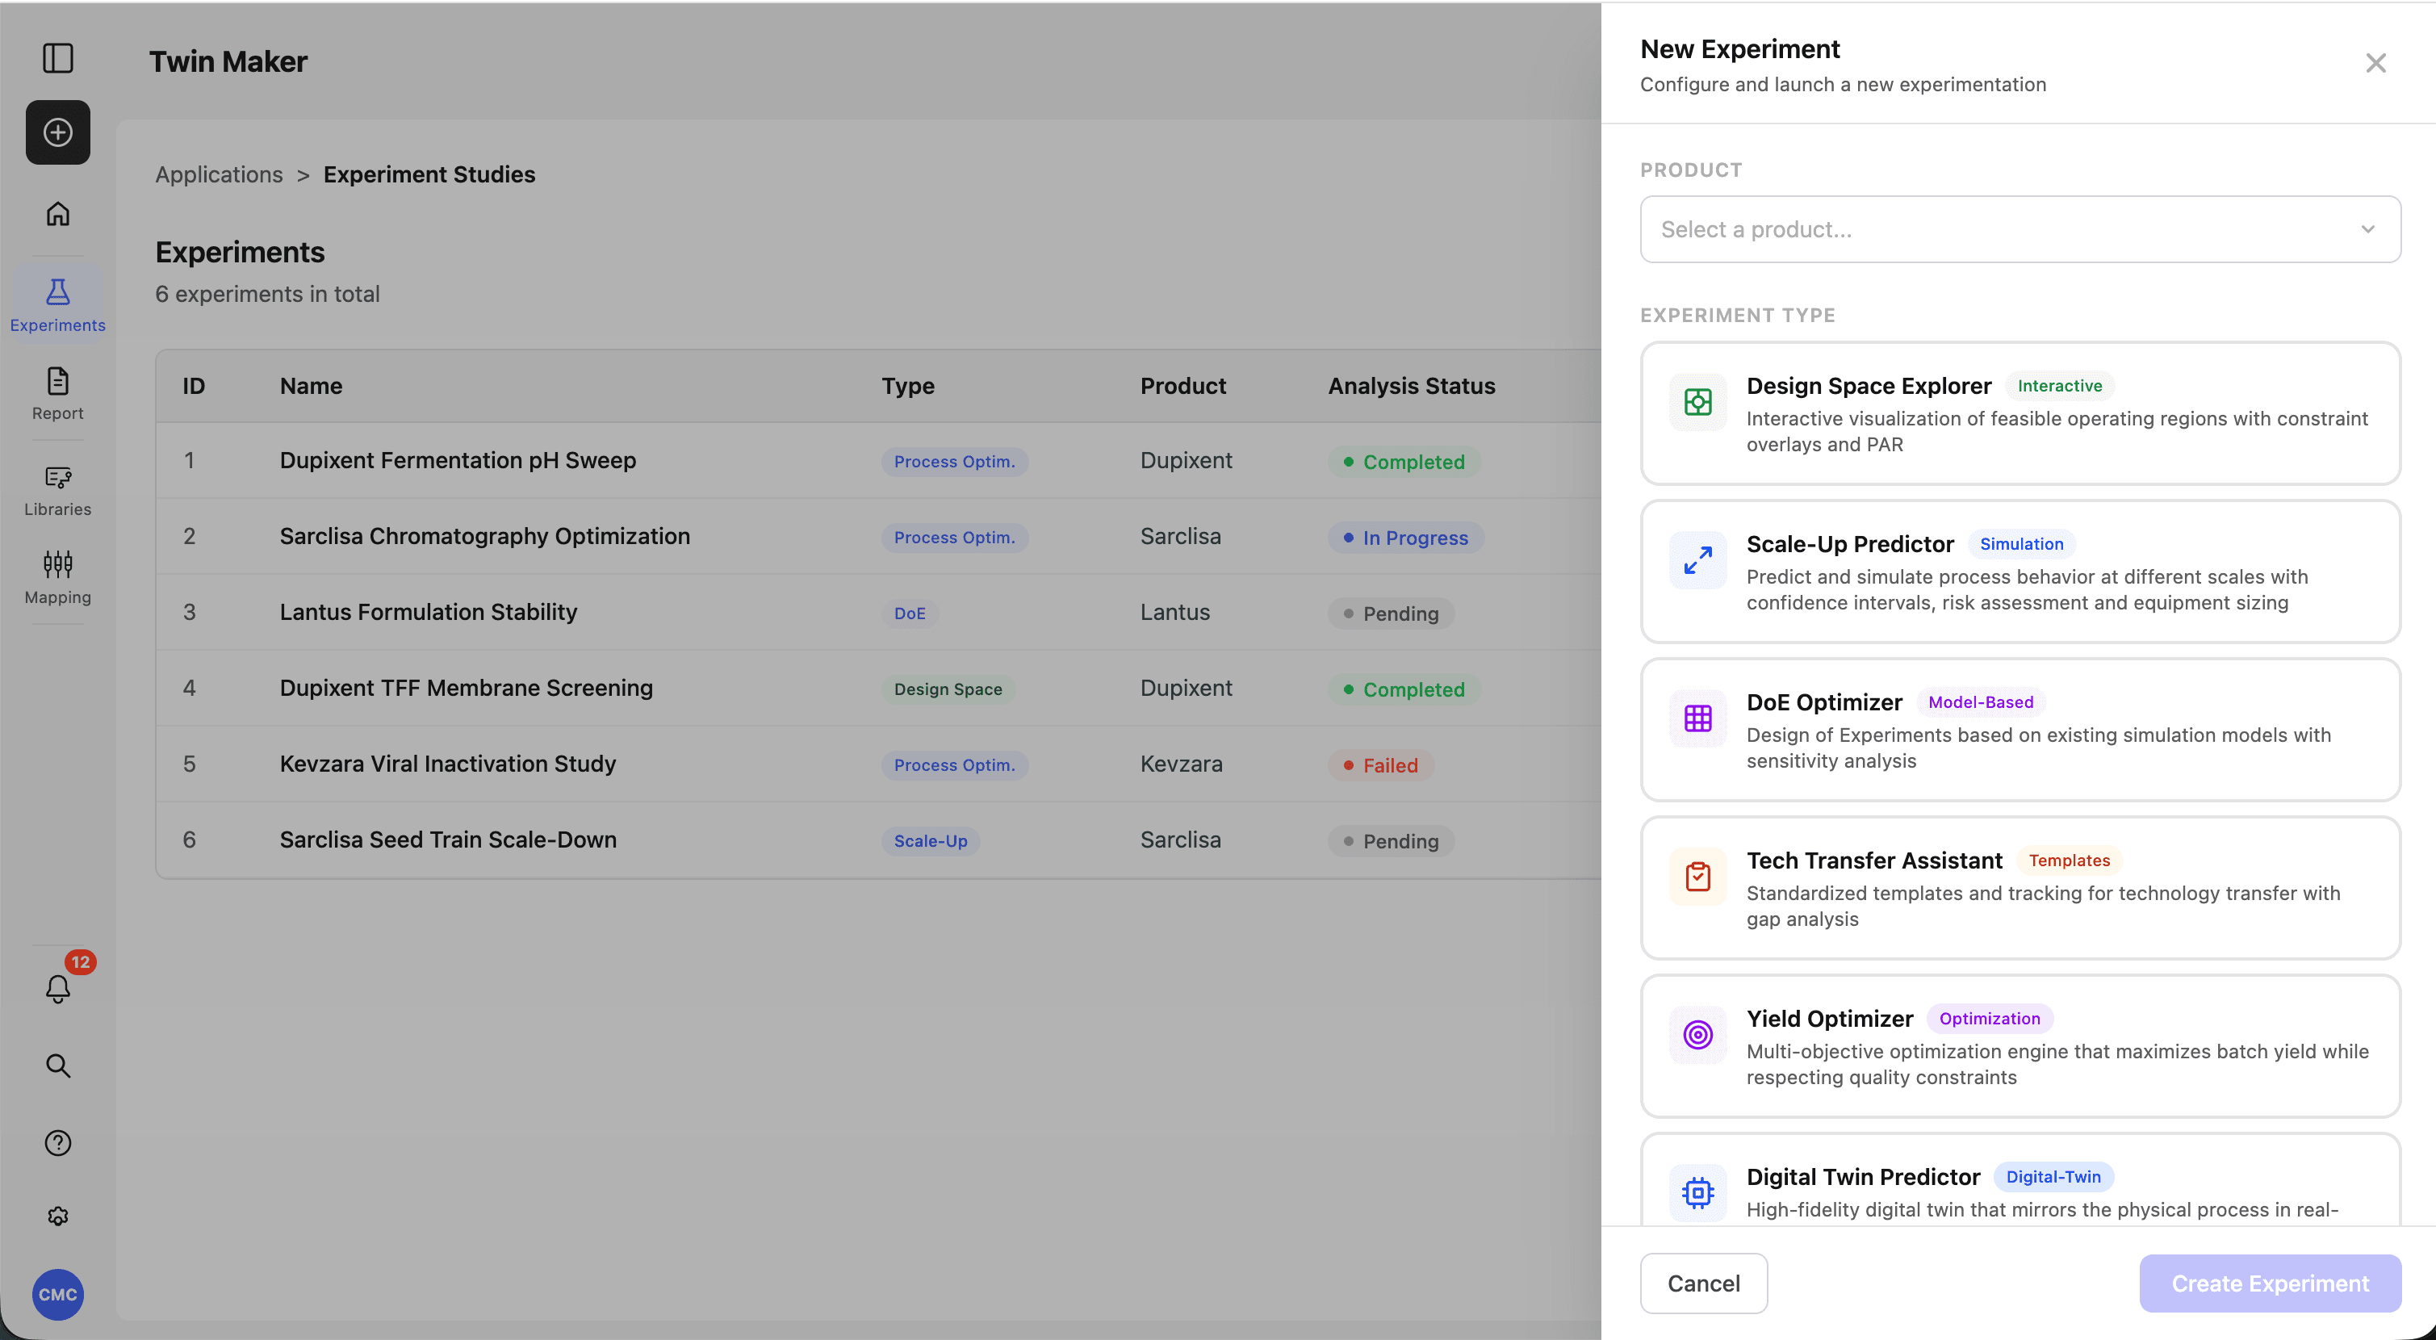The image size is (2436, 1340).
Task: Open Lantus Formulation Stability experiment
Action: click(x=878, y=612)
